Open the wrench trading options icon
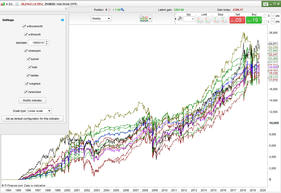This screenshot has width=281, height=193. click(180, 18)
